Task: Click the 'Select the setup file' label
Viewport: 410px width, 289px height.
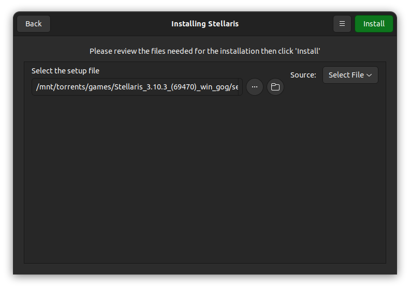Action: (65, 71)
